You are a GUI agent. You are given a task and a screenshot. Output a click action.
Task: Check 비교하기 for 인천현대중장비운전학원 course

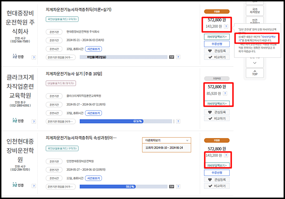(x=217, y=186)
